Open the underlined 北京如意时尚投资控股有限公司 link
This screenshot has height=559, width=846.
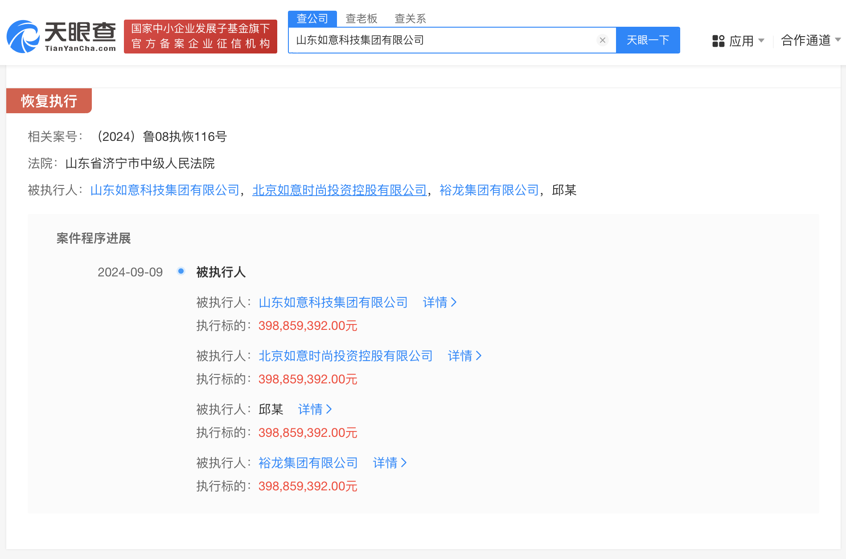[339, 190]
